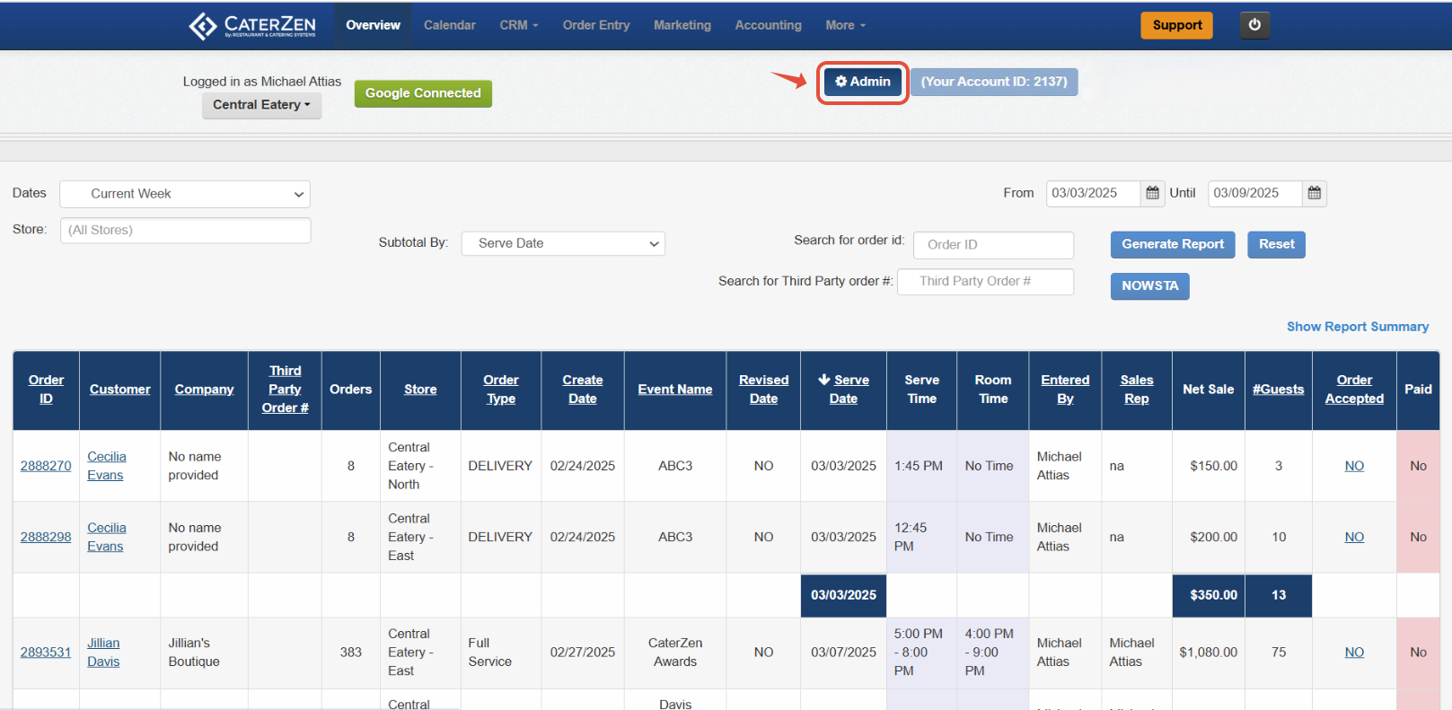Open order 2888298
This screenshot has height=710, width=1452.
point(46,537)
